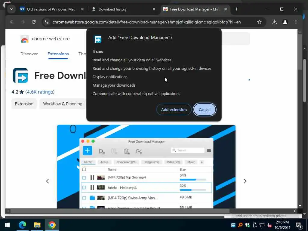
Task: Click the magnifier tray icon
Action: point(240,225)
